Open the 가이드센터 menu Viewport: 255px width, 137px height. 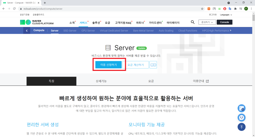click(155, 23)
